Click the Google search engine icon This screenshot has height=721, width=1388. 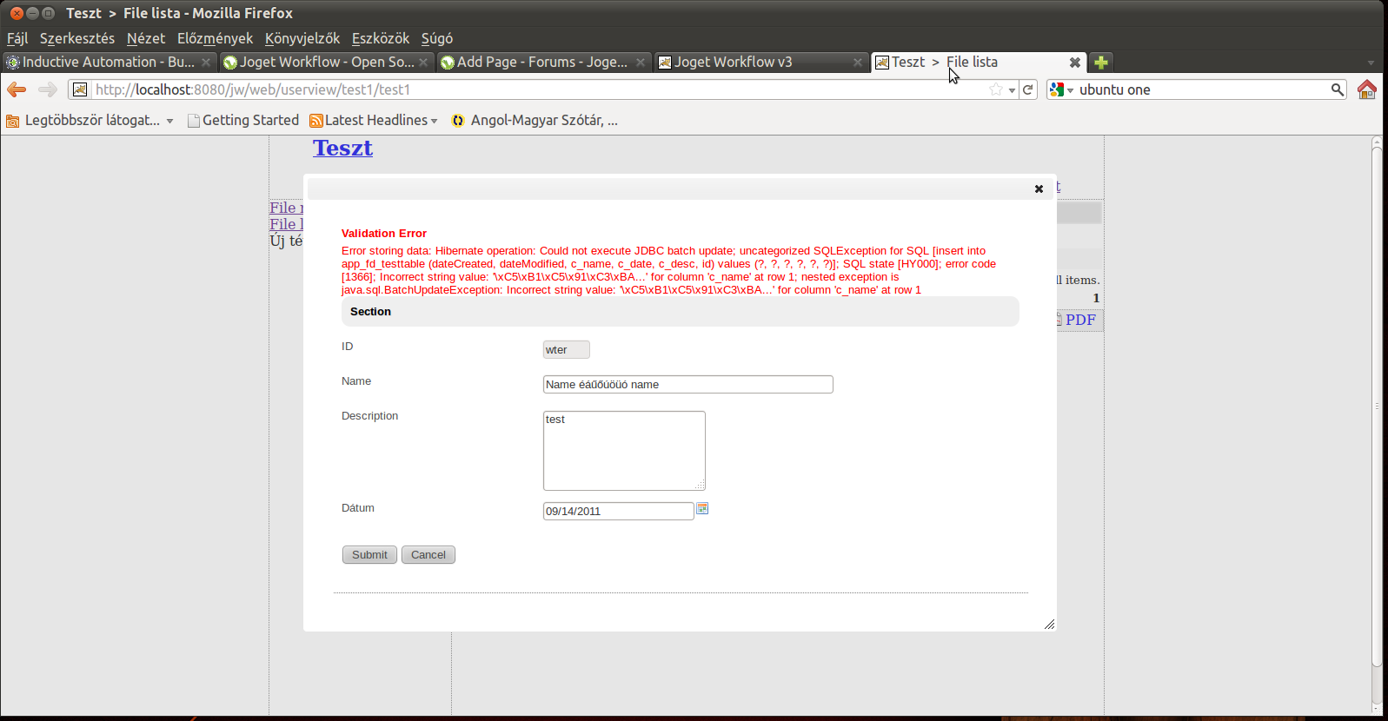pyautogui.click(x=1057, y=89)
